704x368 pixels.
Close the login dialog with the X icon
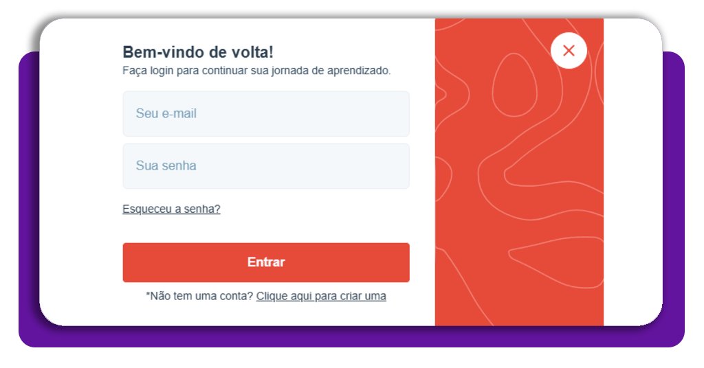click(569, 51)
